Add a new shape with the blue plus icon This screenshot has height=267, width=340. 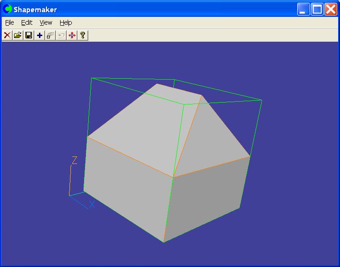(39, 35)
